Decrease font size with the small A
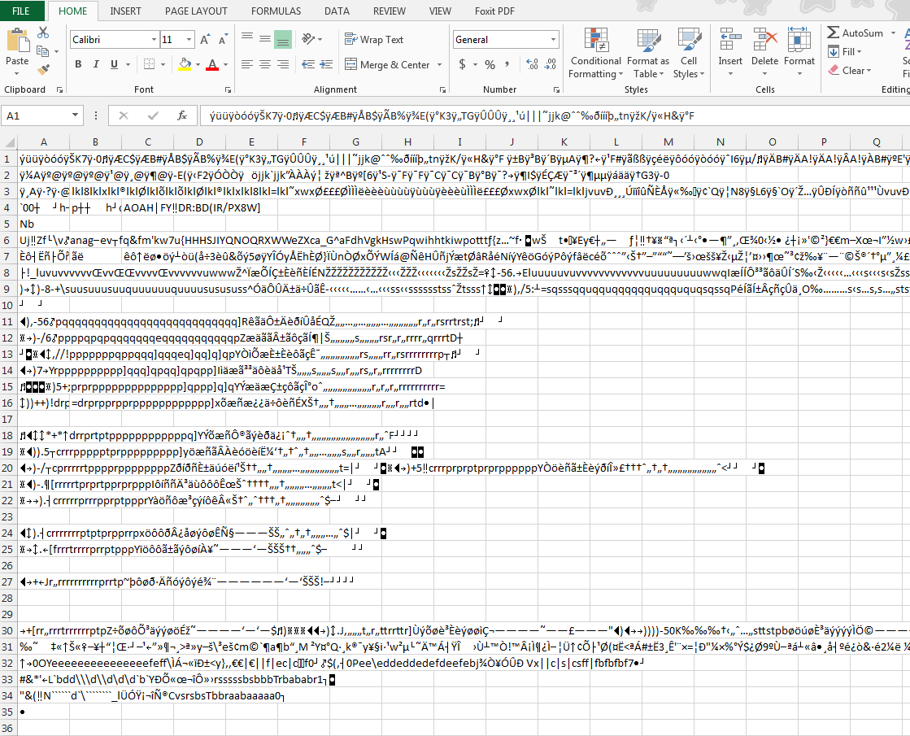 pos(223,40)
